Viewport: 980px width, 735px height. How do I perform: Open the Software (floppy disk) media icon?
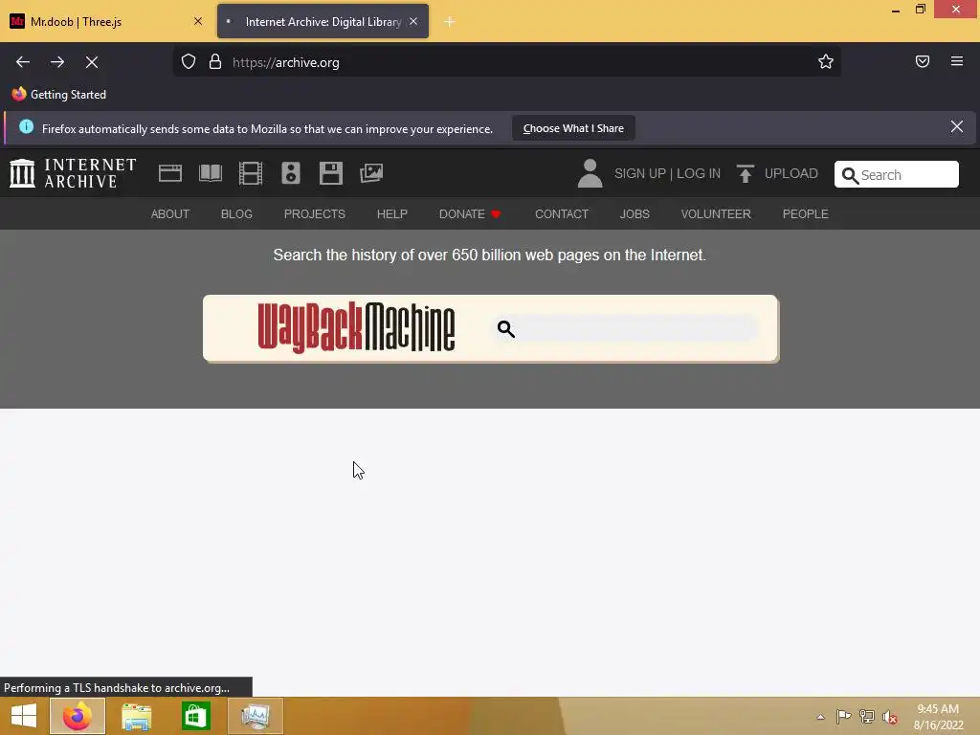tap(330, 173)
